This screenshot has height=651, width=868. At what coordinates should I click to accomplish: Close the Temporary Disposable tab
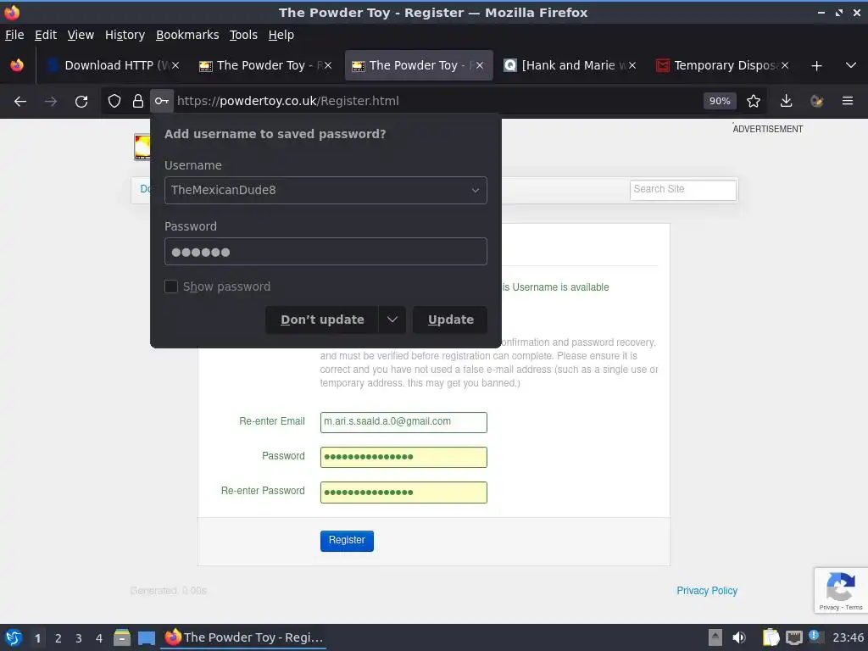click(x=784, y=65)
